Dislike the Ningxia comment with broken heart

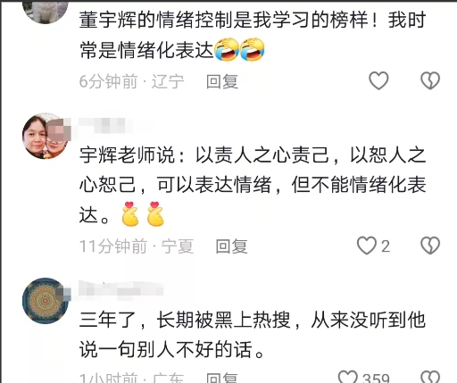[x=430, y=246]
